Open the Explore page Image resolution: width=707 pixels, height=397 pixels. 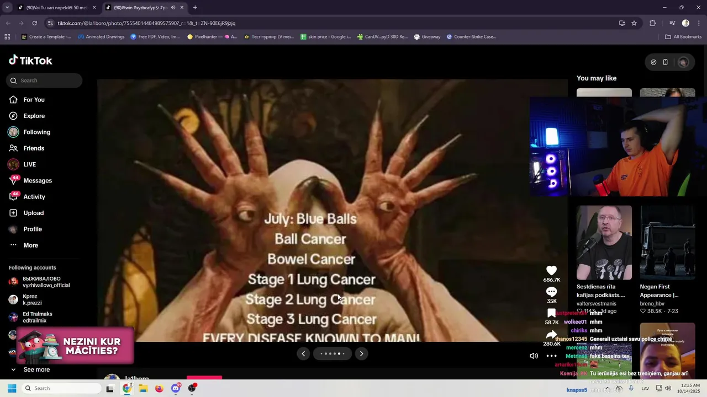click(27, 116)
